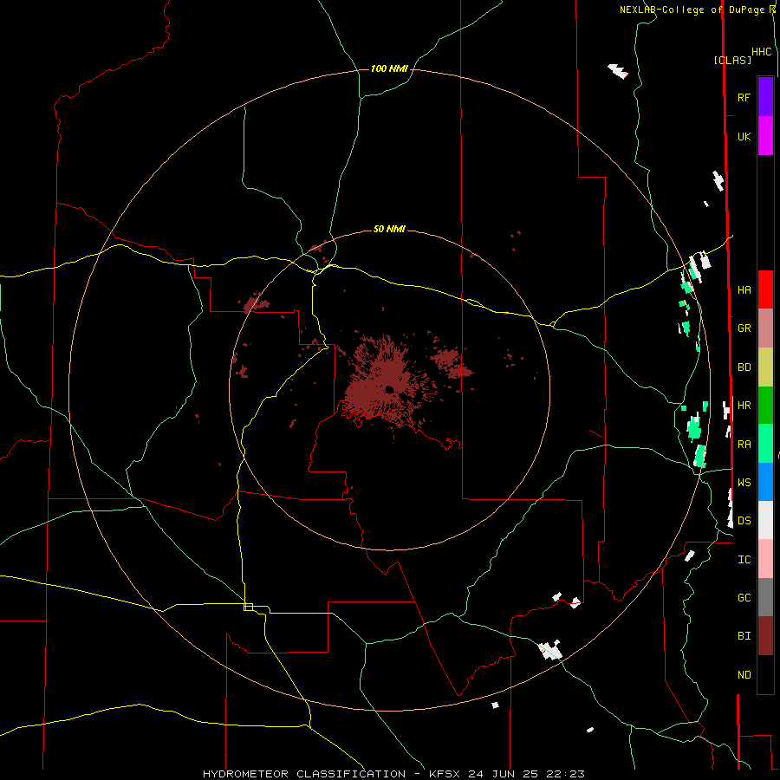The width and height of the screenshot is (780, 780).
Task: Click the 100 NMI range ring label
Action: [x=389, y=68]
